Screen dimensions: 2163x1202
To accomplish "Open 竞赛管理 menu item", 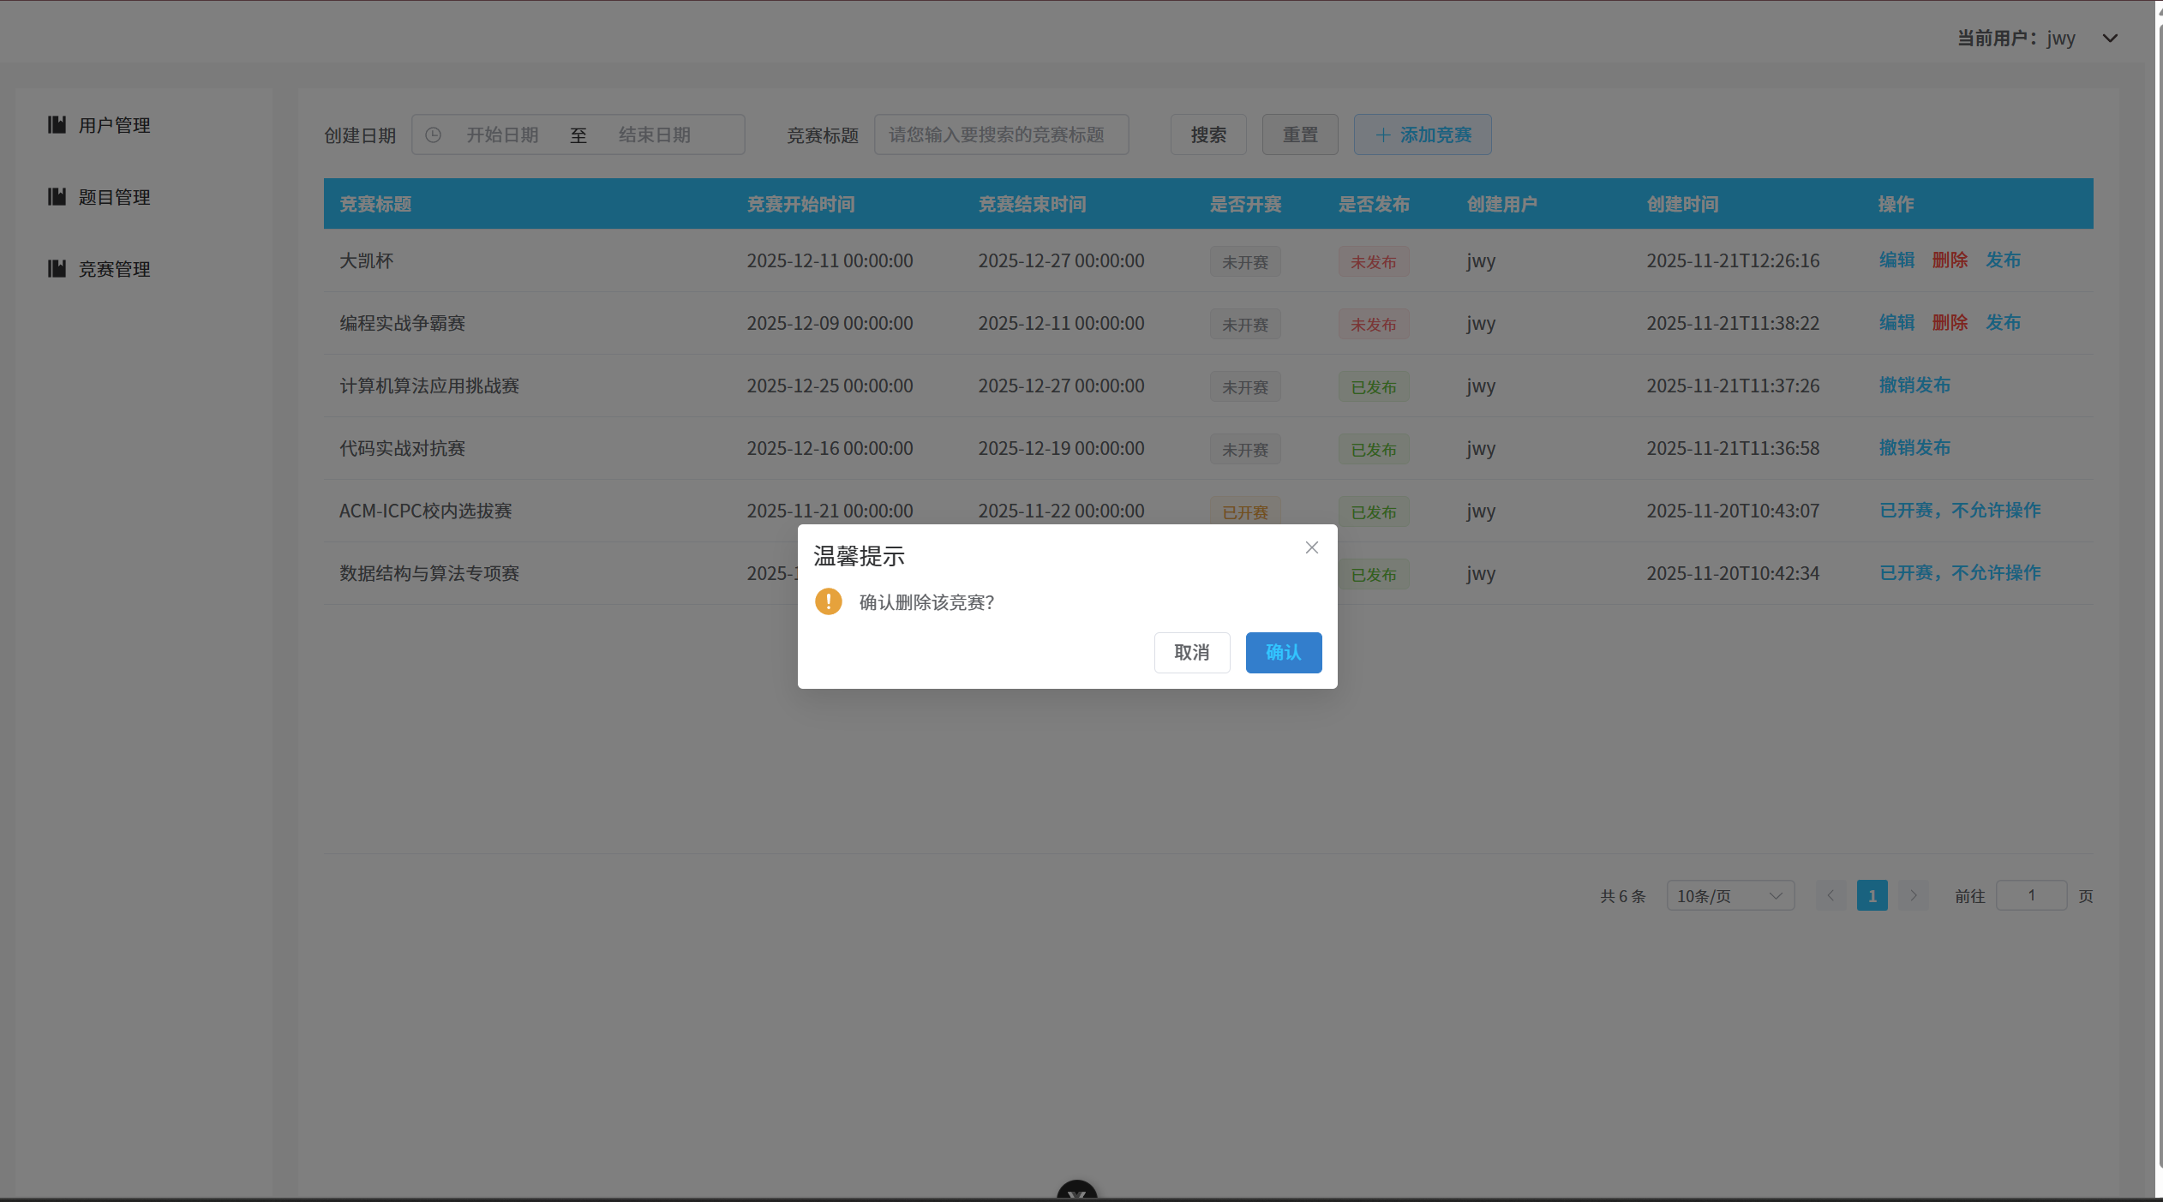I will coord(114,269).
